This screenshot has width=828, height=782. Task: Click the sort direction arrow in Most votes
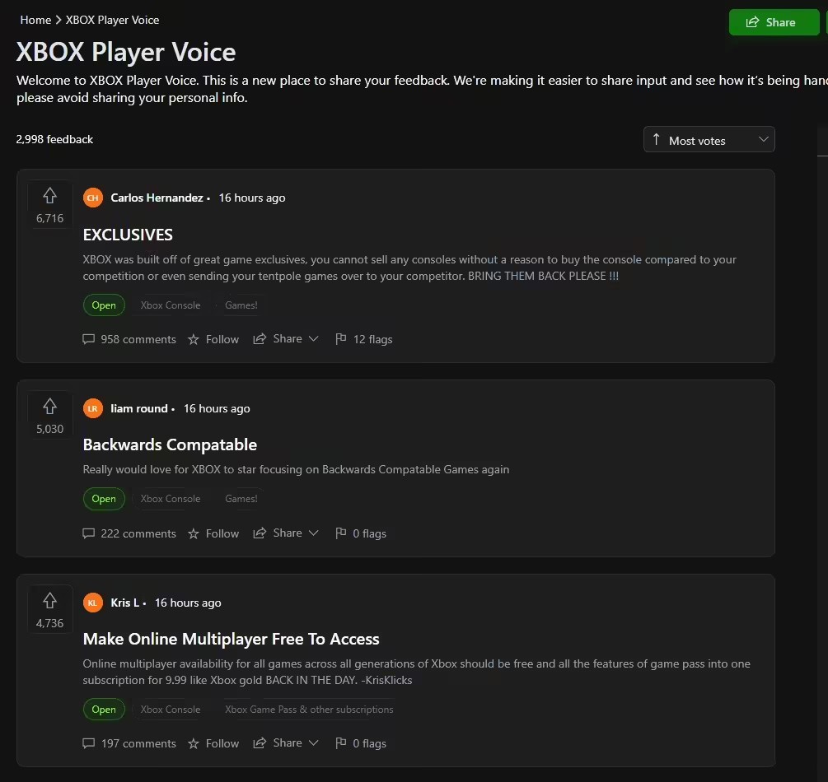[657, 139]
